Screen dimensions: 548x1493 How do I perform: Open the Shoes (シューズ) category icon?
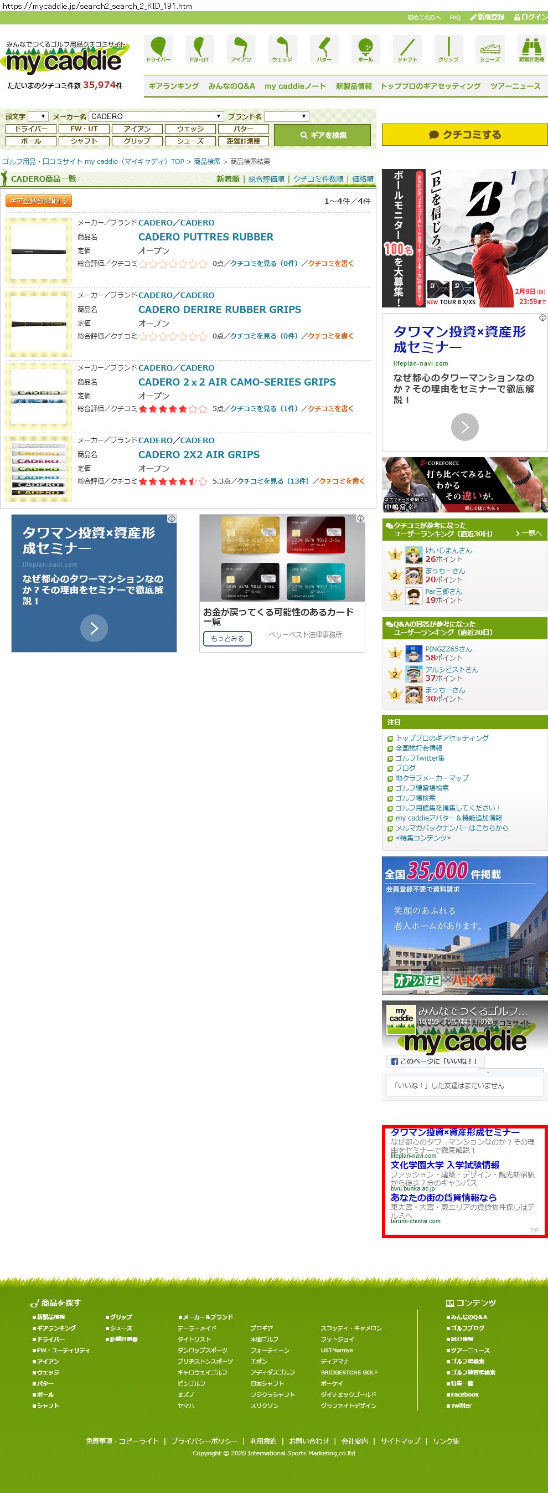490,49
